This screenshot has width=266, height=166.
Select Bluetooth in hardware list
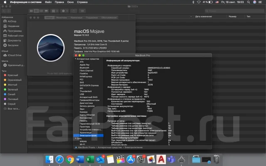(84, 68)
